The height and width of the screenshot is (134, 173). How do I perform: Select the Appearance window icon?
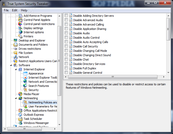point(25,73)
